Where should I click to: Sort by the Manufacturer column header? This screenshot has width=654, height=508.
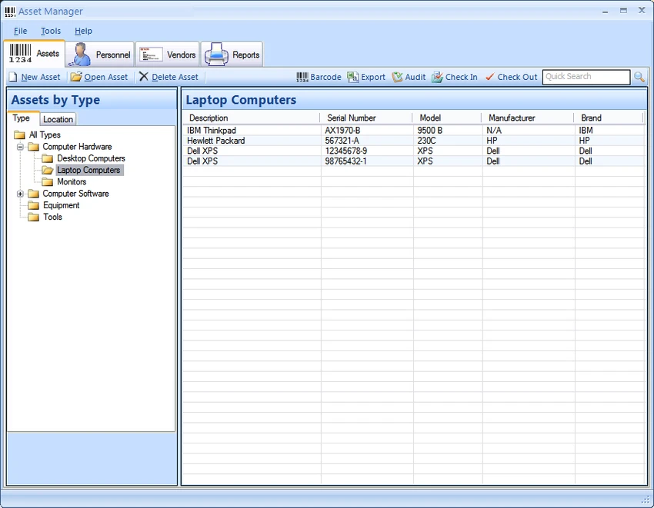(x=528, y=118)
